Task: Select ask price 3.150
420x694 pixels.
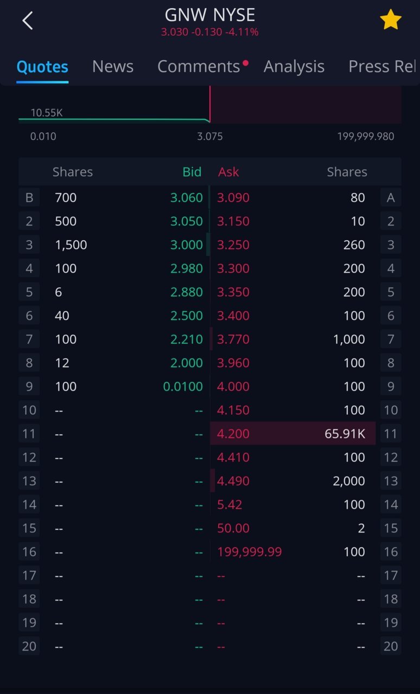Action: [x=233, y=221]
